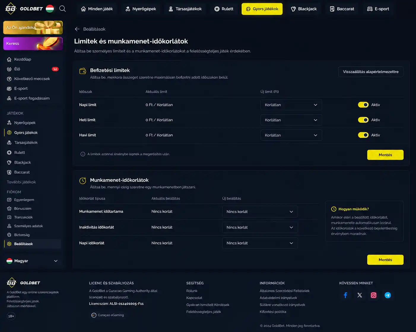This screenshot has height=332, width=416.
Task: Toggle the Havi limit Aktív switch
Action: (x=363, y=135)
